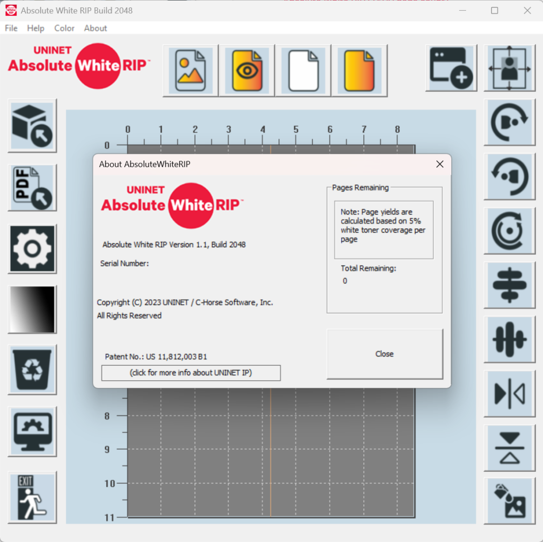Click the more info about UNINET IP button
Viewport: 543px width, 542px height.
pos(191,373)
